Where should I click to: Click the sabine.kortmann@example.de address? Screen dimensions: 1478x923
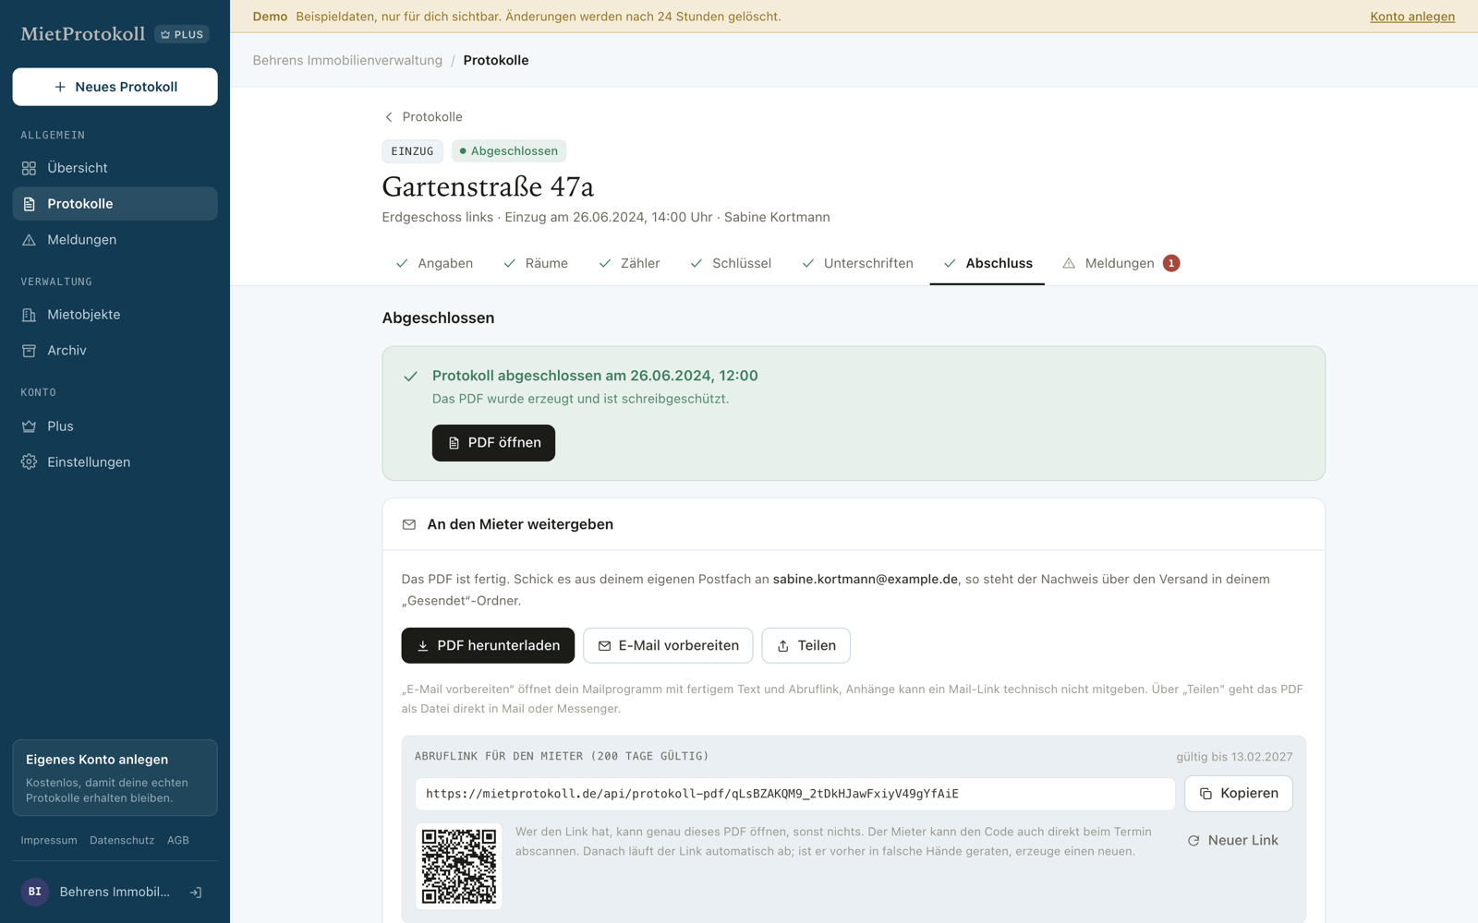click(x=865, y=580)
